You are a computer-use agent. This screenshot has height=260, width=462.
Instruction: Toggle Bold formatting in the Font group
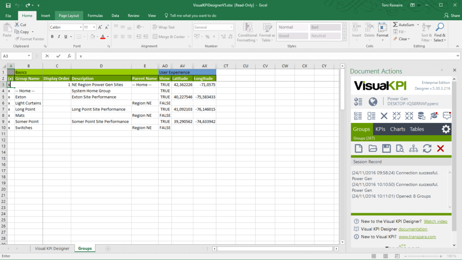[52, 37]
